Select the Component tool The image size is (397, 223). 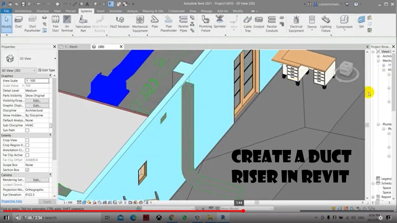[x=344, y=22]
